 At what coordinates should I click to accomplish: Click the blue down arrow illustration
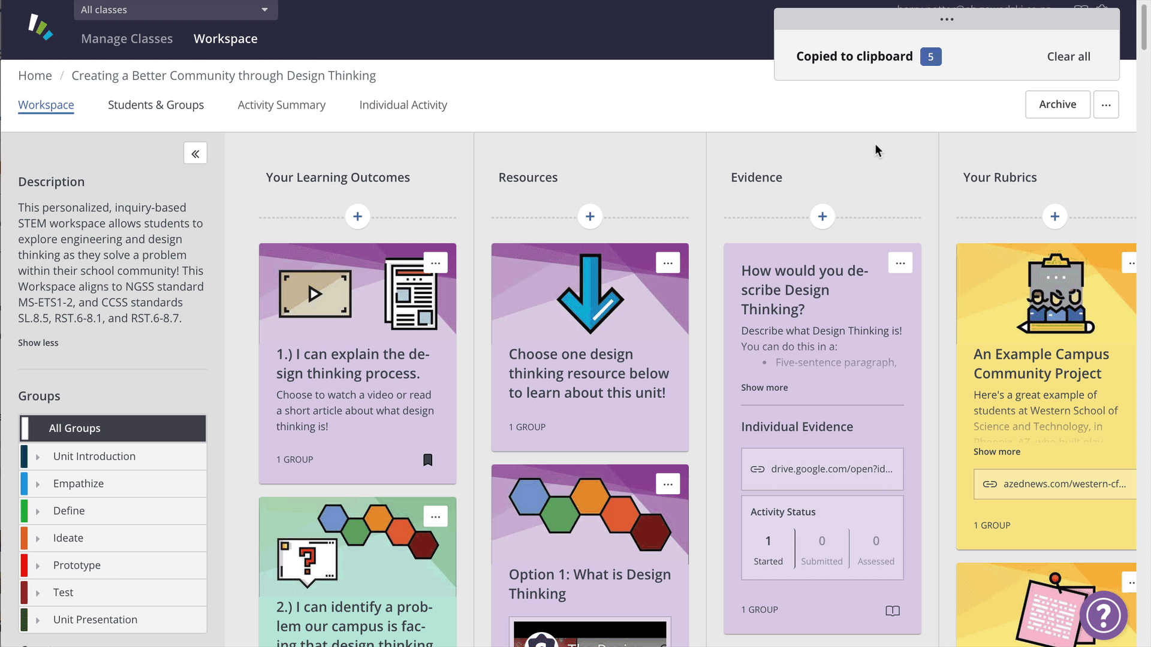590,294
